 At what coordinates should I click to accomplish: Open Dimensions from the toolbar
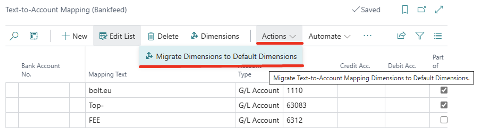(215, 36)
